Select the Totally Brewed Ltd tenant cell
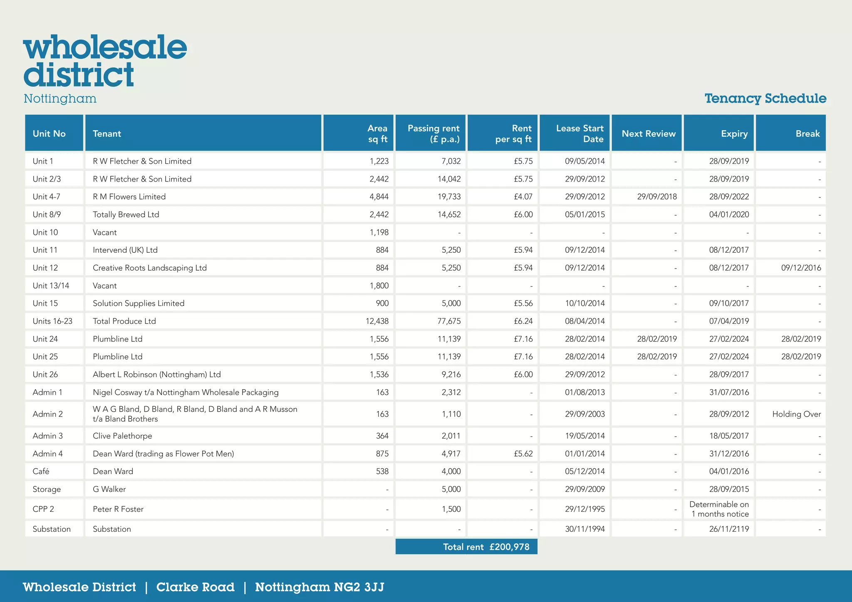Screen dimensions: 852x602 [126, 215]
